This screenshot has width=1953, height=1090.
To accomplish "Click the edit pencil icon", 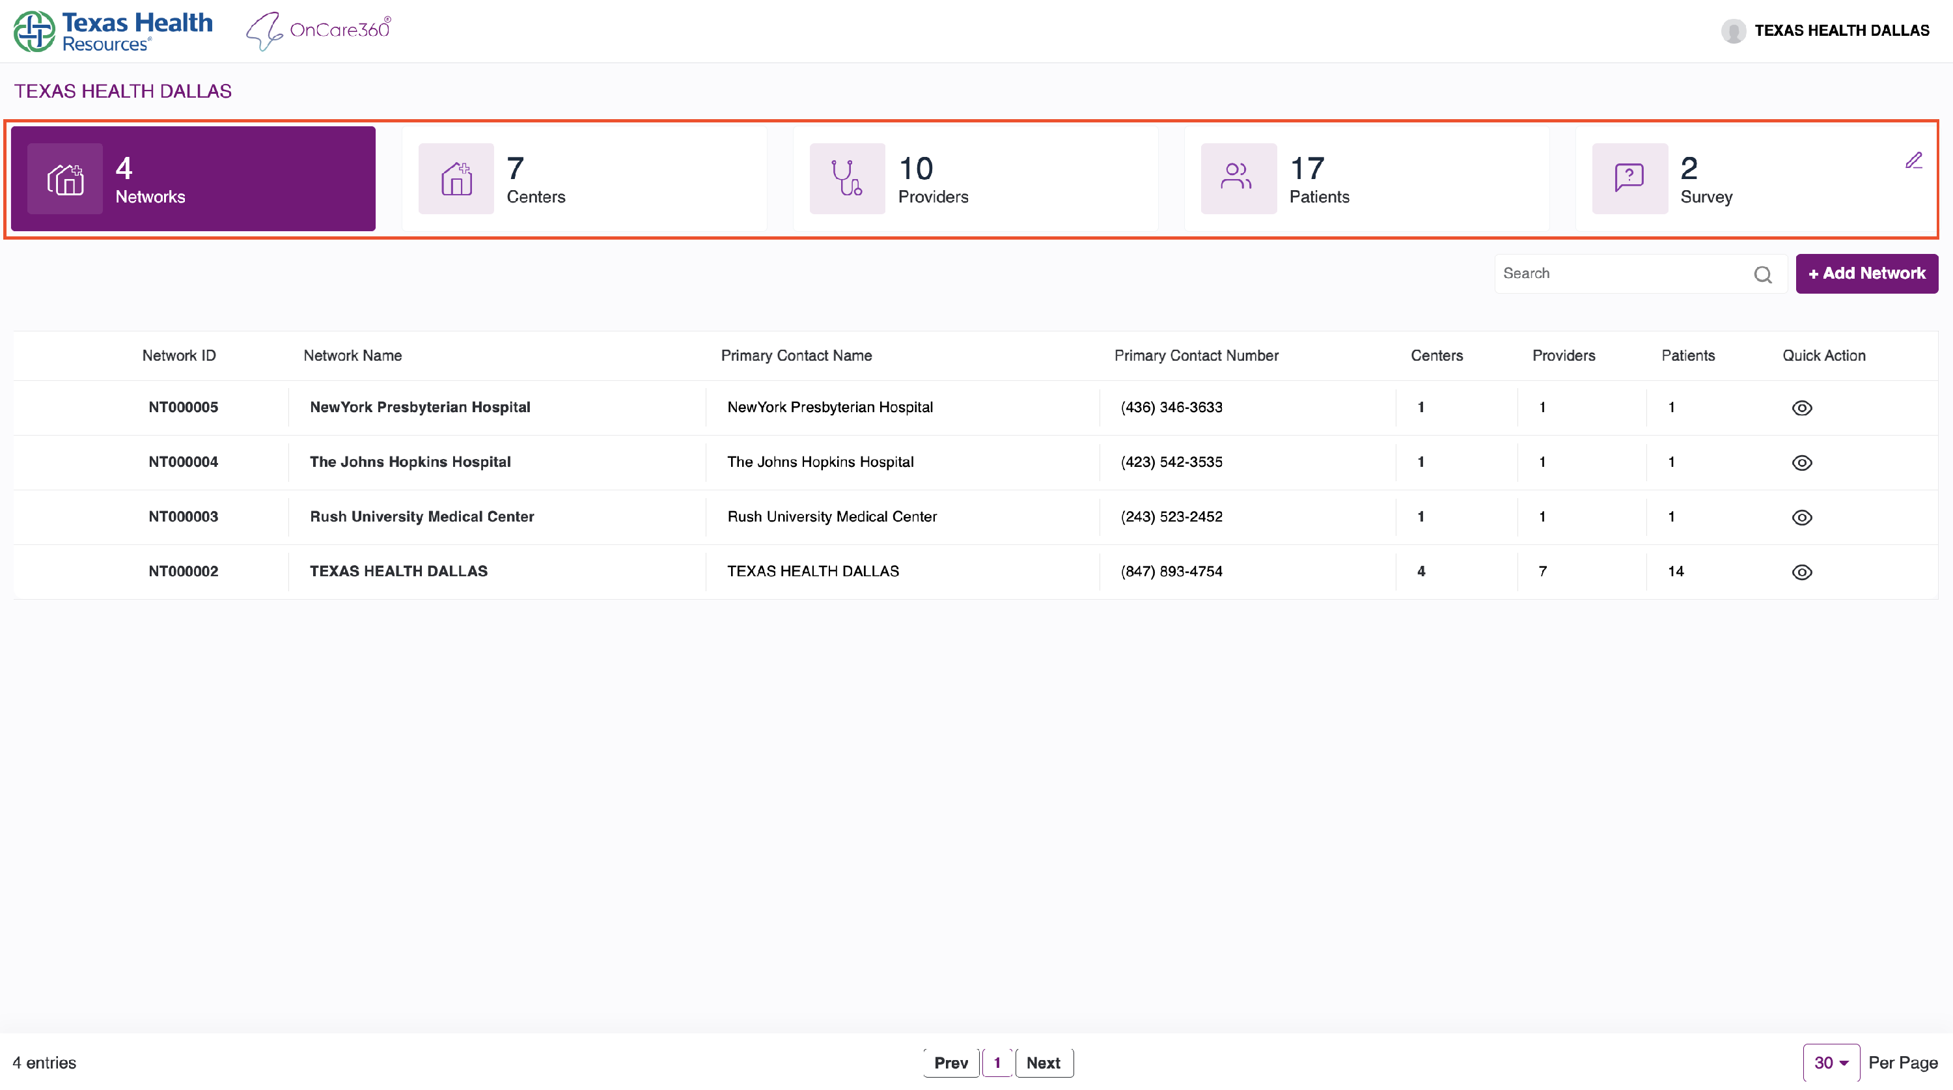I will (1913, 160).
